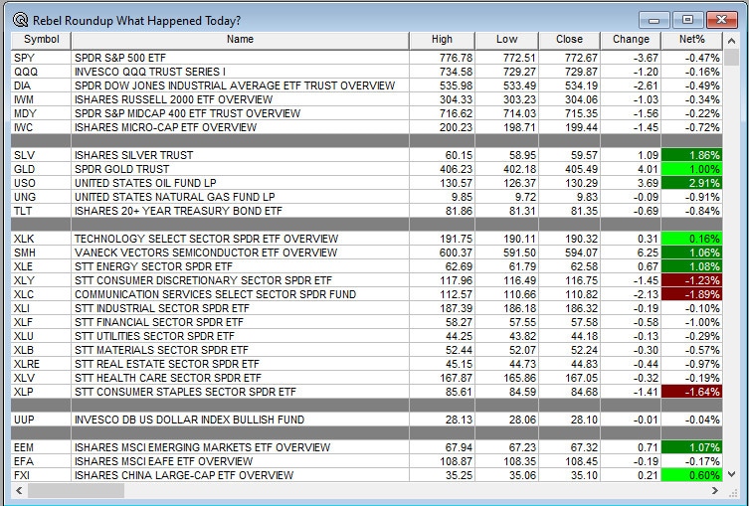Click the 0.60% Net% cell for FXI
749x506 pixels.
[x=691, y=475]
